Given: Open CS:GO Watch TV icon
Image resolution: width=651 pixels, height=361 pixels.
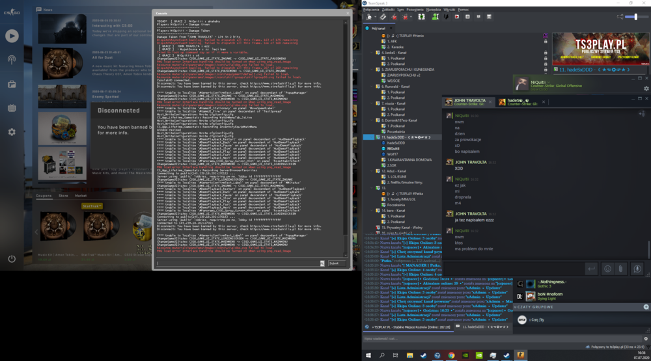Looking at the screenshot, I should click(x=12, y=108).
